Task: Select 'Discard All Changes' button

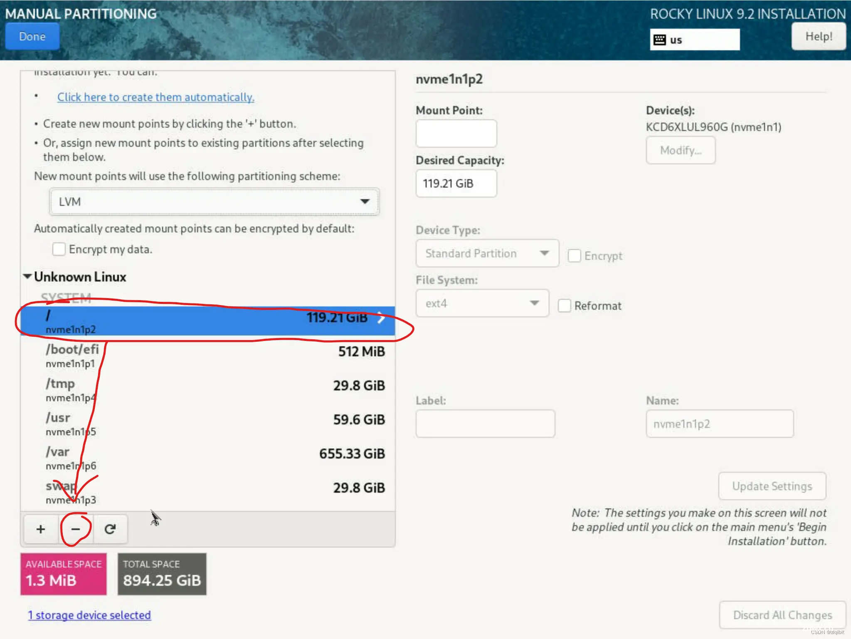Action: pos(782,614)
